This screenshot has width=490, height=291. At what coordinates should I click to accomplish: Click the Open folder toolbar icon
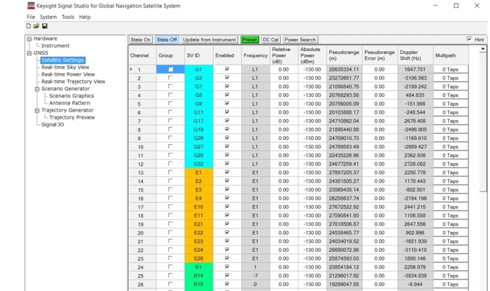[x=36, y=26]
